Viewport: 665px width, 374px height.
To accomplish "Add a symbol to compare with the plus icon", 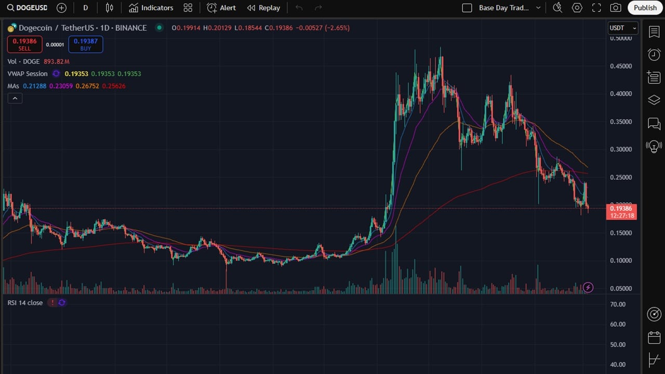I will (61, 8).
